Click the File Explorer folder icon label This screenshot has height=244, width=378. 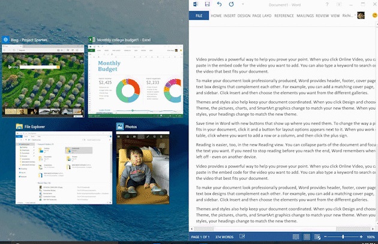coord(19,126)
